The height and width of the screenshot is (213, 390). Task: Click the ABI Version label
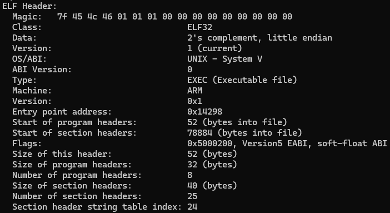coord(42,70)
